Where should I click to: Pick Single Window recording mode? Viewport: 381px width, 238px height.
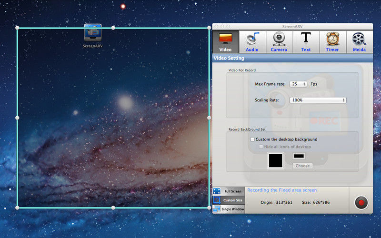(228, 209)
